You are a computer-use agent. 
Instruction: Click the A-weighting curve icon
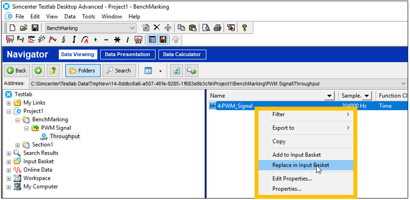click(x=85, y=40)
